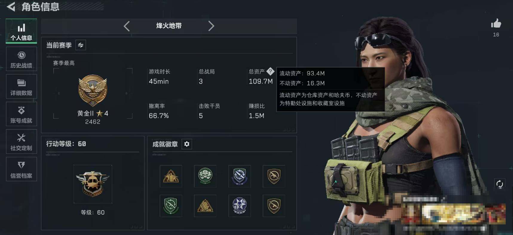Like this player with the thumbs-up
The width and height of the screenshot is (513, 235).
pos(496,24)
